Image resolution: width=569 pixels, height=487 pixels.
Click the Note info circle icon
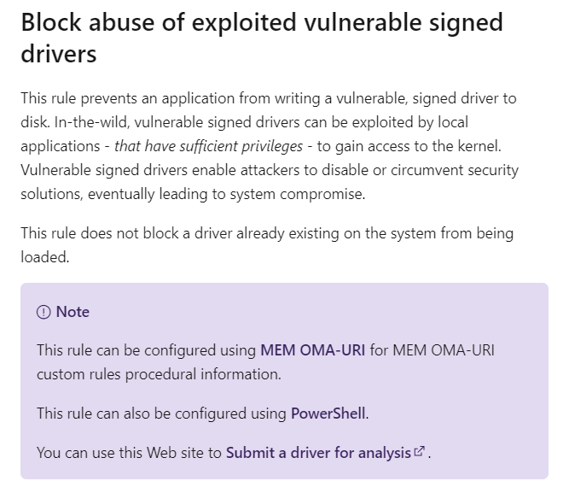click(x=44, y=313)
